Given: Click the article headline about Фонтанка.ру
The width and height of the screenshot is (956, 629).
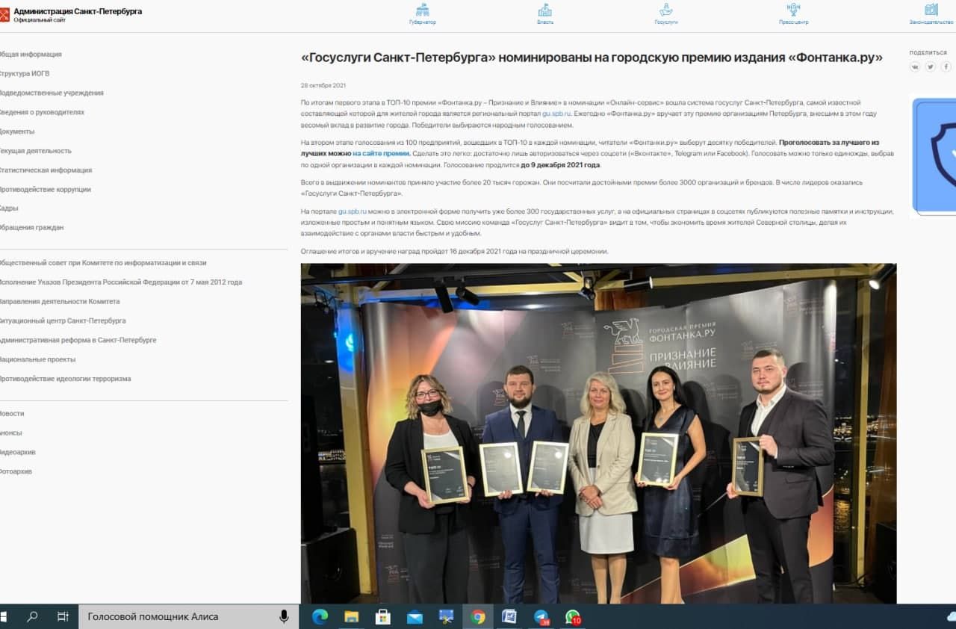Looking at the screenshot, I should [x=592, y=58].
